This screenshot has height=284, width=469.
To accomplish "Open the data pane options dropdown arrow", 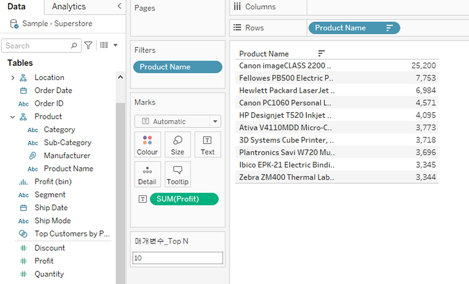I will [x=115, y=45].
